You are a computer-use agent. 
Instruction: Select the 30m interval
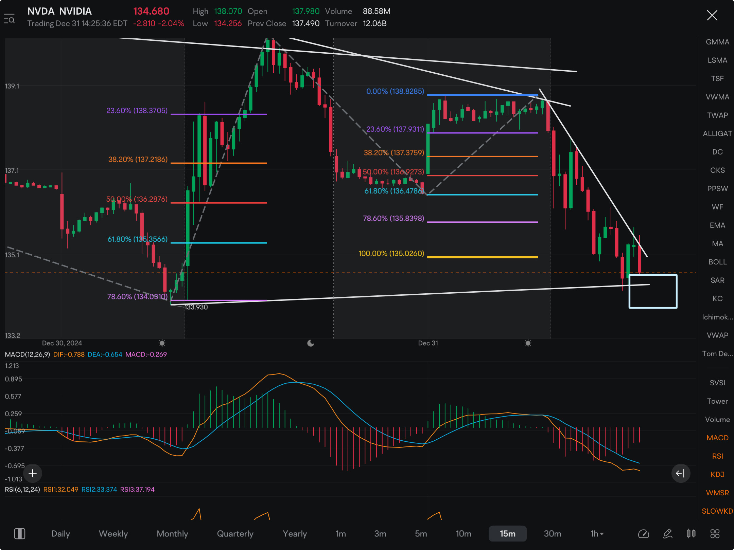[553, 534]
